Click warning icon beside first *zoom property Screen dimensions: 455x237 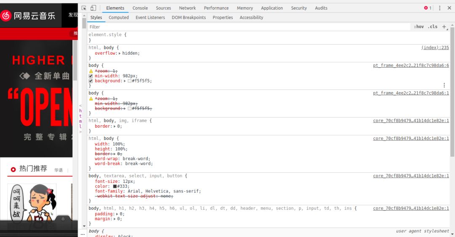pos(91,71)
